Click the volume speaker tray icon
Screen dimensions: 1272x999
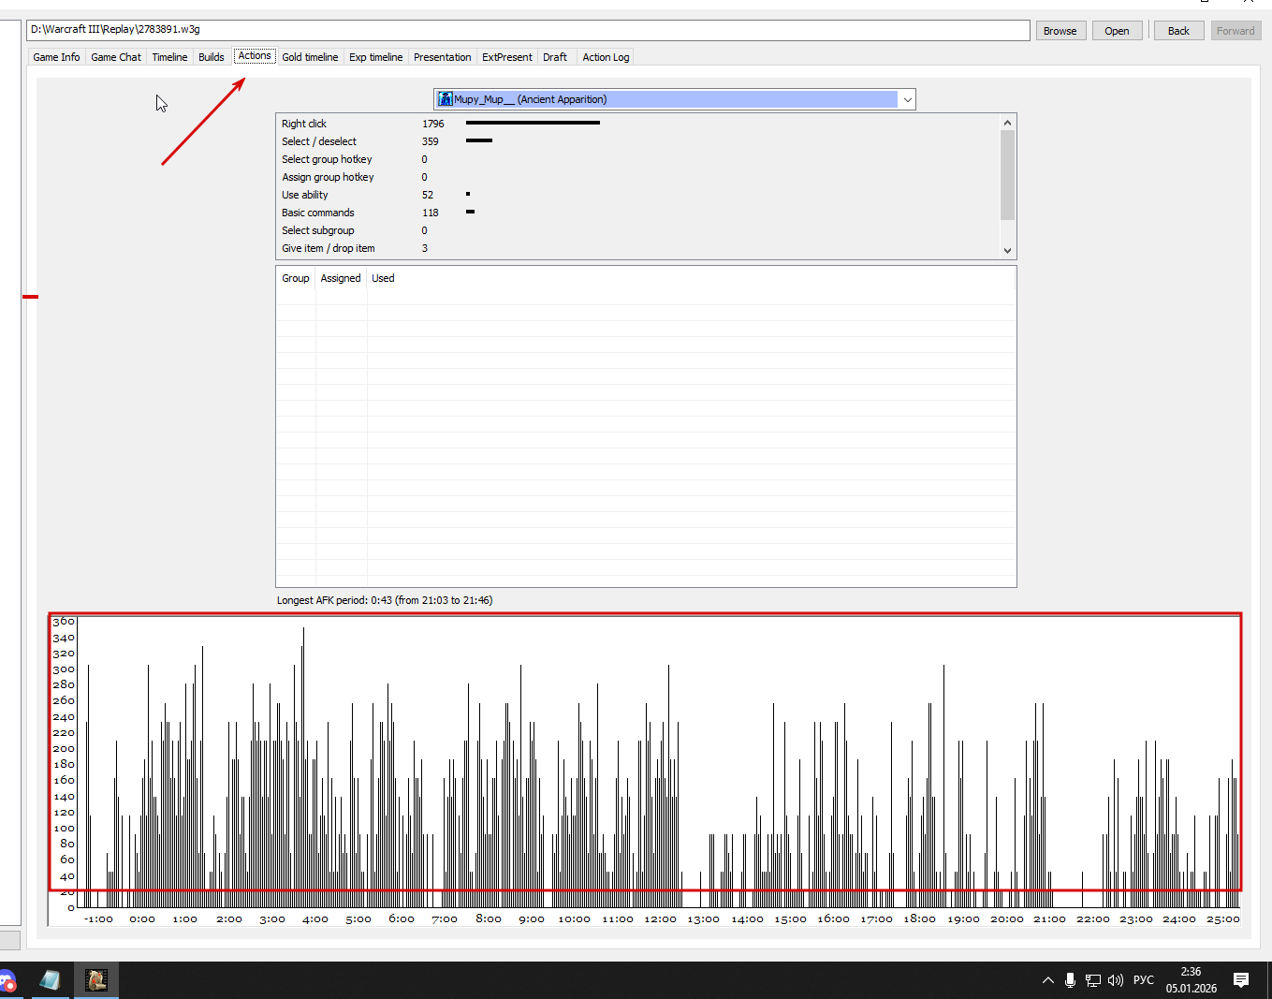pyautogui.click(x=1115, y=980)
